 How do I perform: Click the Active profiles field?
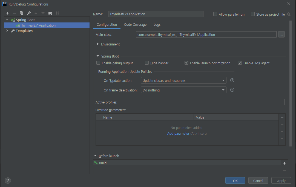point(210,102)
